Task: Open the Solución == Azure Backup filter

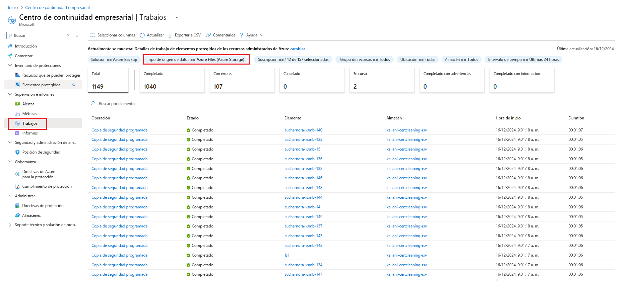Action: pos(114,60)
